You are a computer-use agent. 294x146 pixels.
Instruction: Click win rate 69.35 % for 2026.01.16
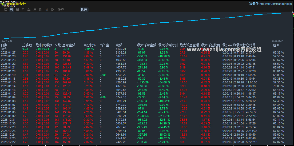279,79
